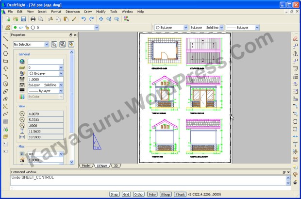Select the Line draw tool

(5, 38)
